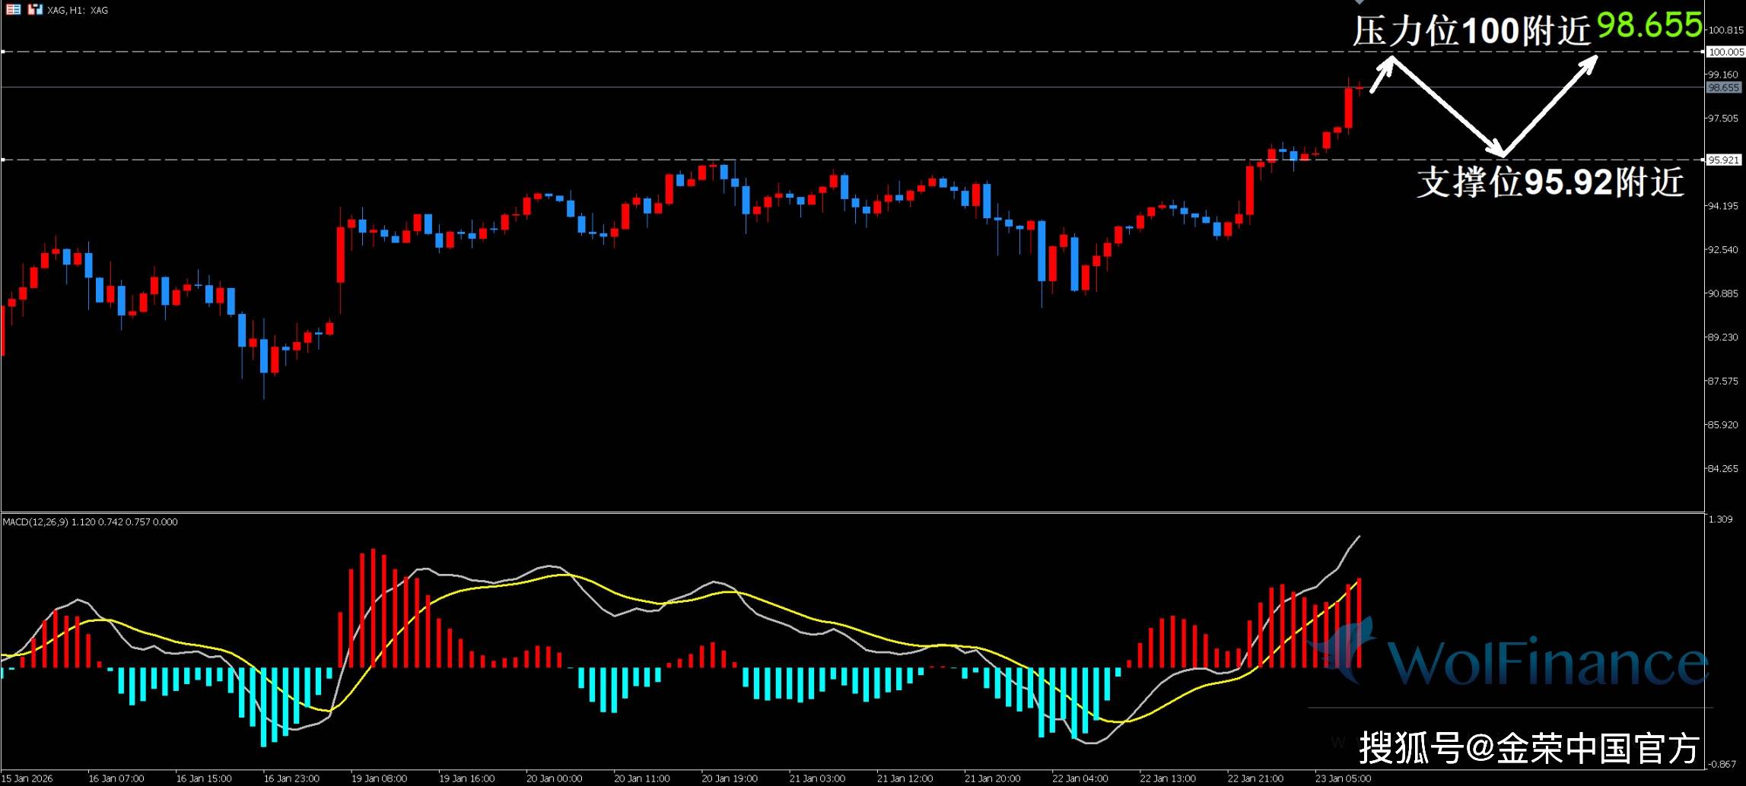The image size is (1746, 786).
Task: Click the 搜狐号@金荣中国官方 watermark
Action: pyautogui.click(x=1528, y=747)
